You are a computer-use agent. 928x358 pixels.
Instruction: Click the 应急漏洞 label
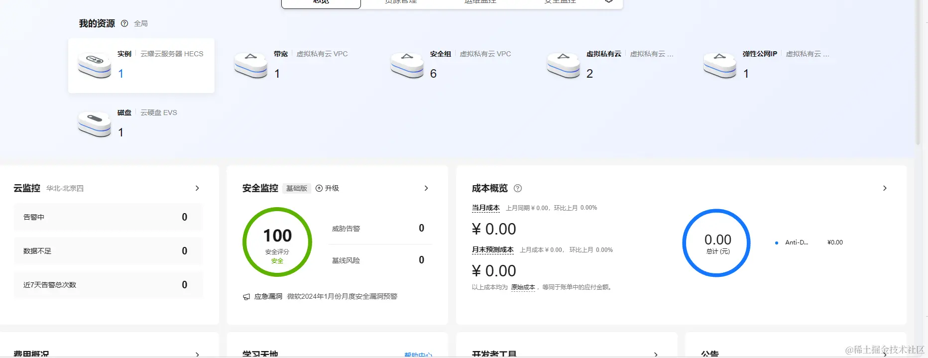coord(268,296)
